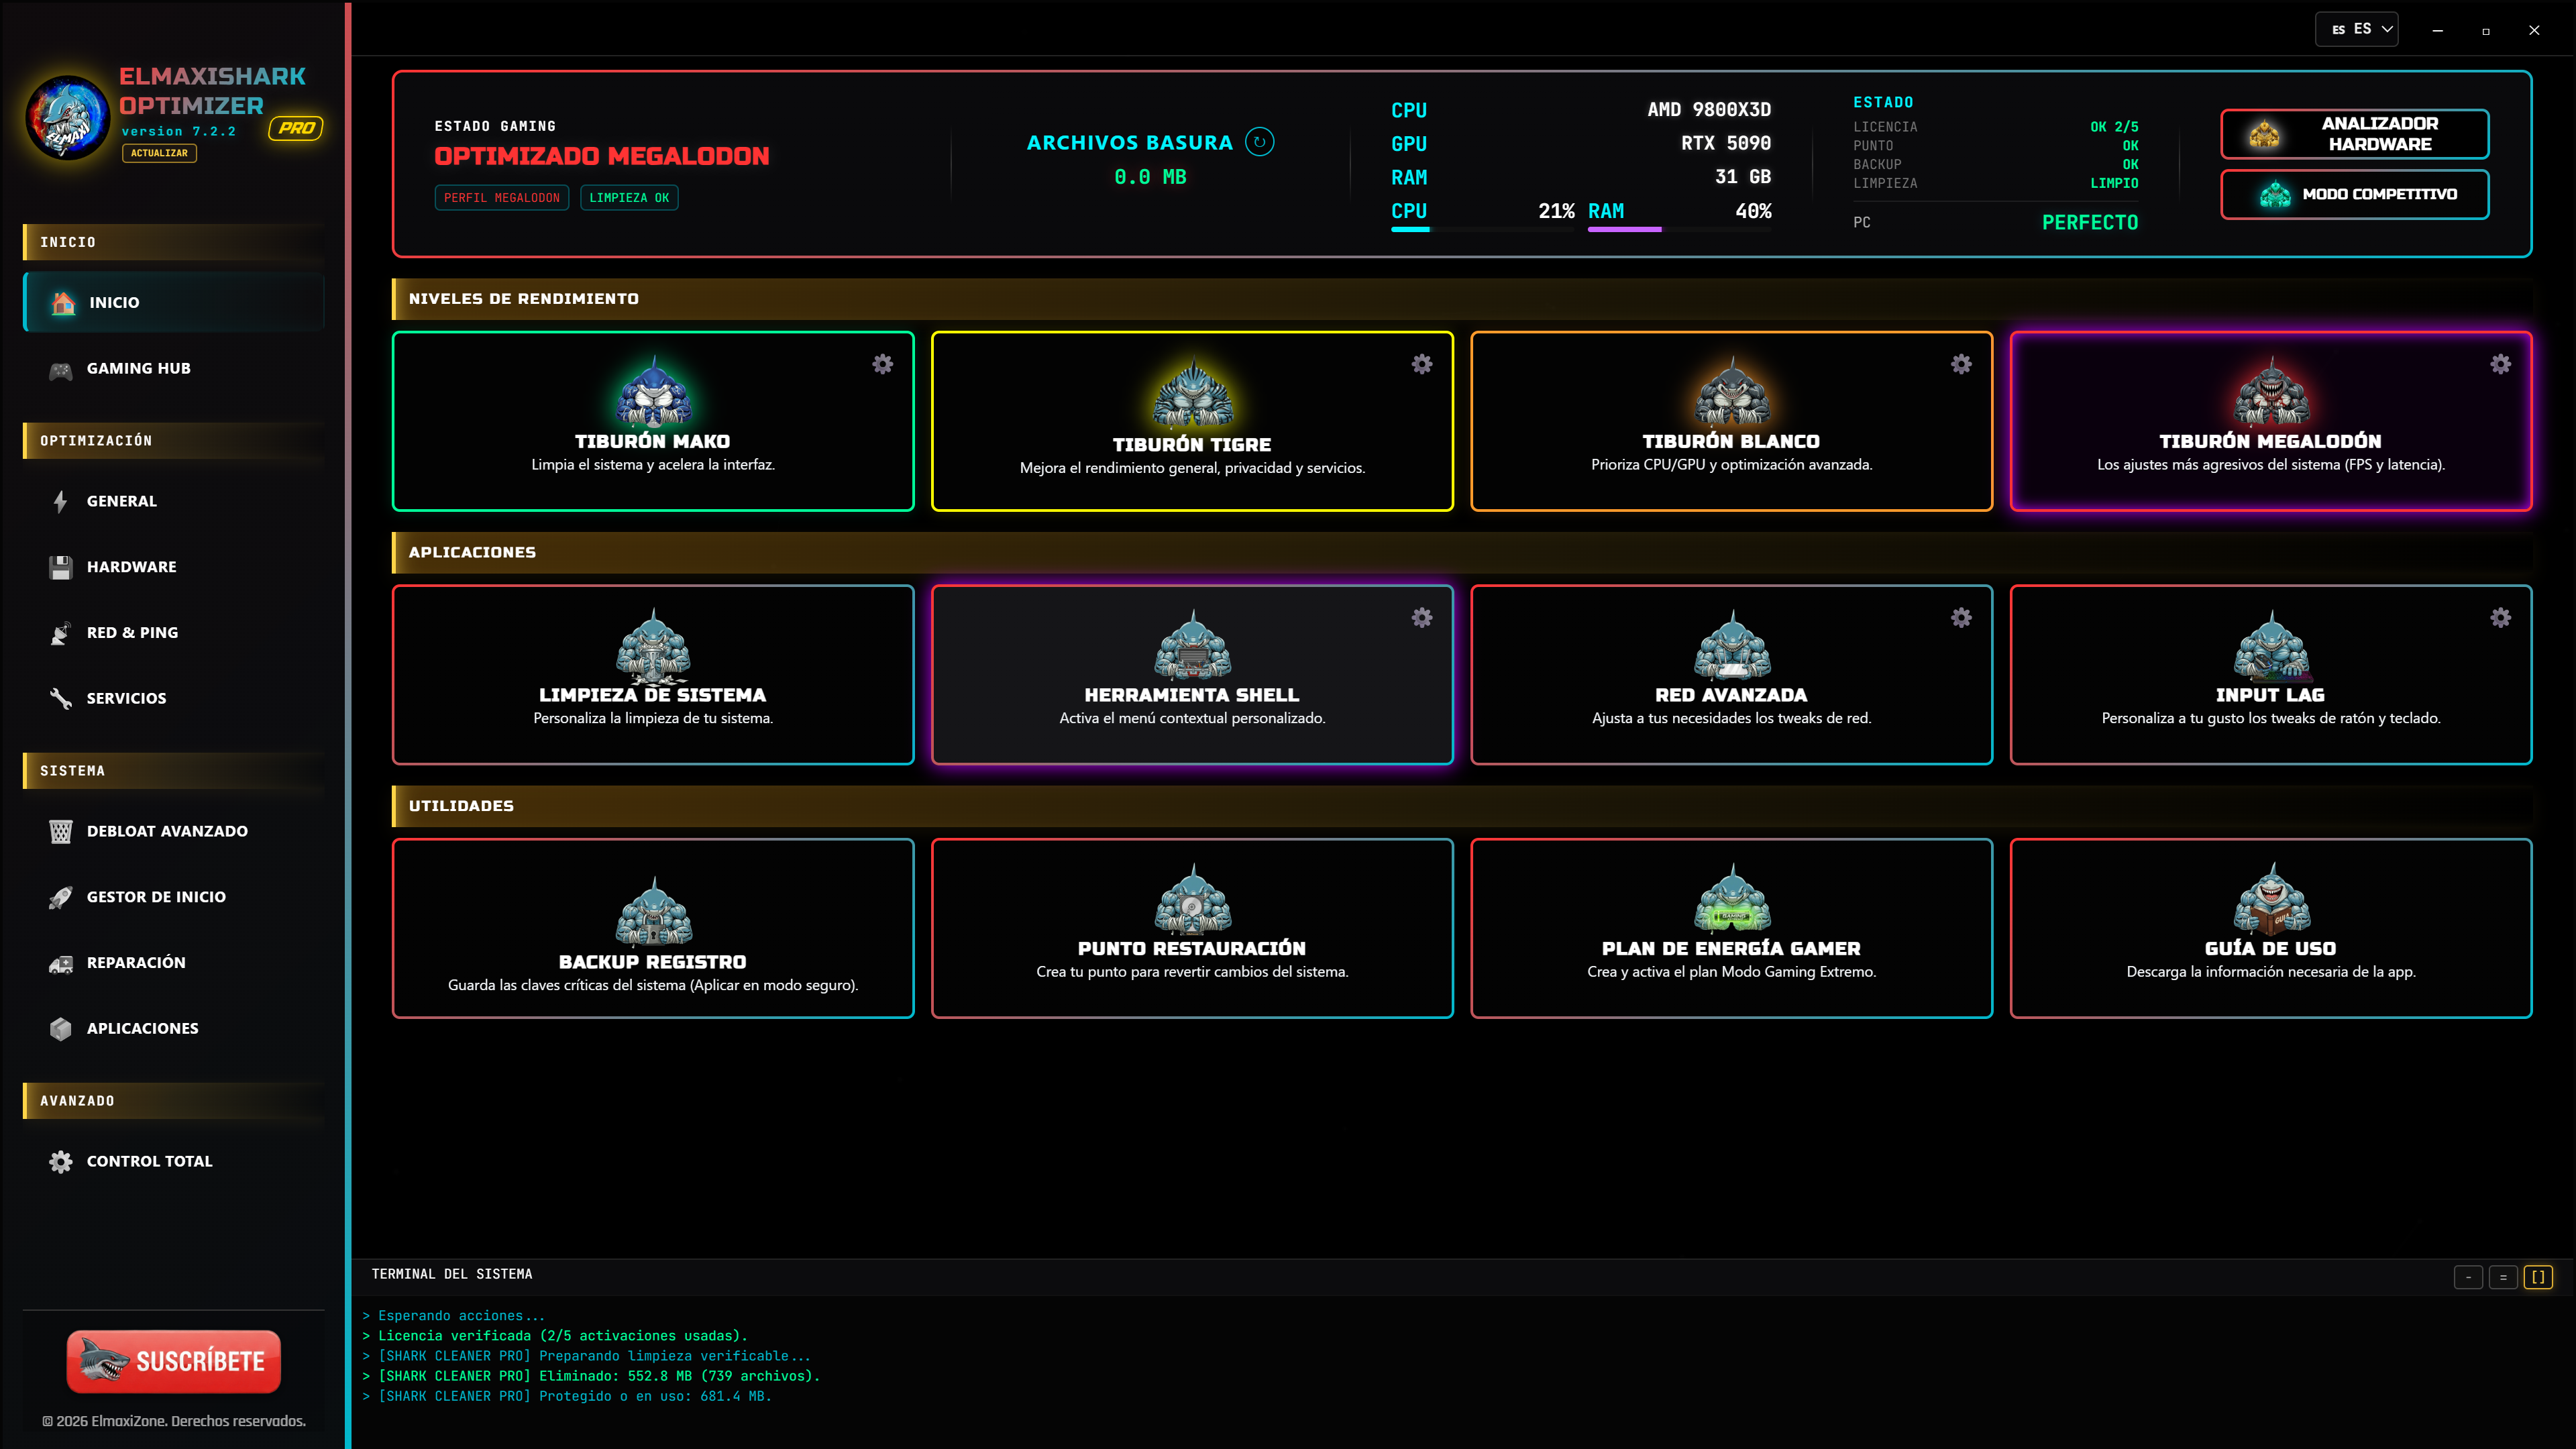Open settings gear on Tiburón Blanco card
The width and height of the screenshot is (2576, 1449).
[x=1960, y=364]
